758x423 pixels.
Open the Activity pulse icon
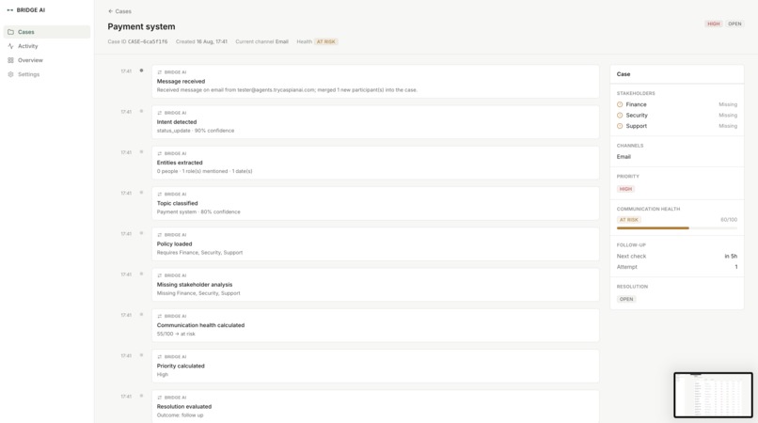[10, 46]
